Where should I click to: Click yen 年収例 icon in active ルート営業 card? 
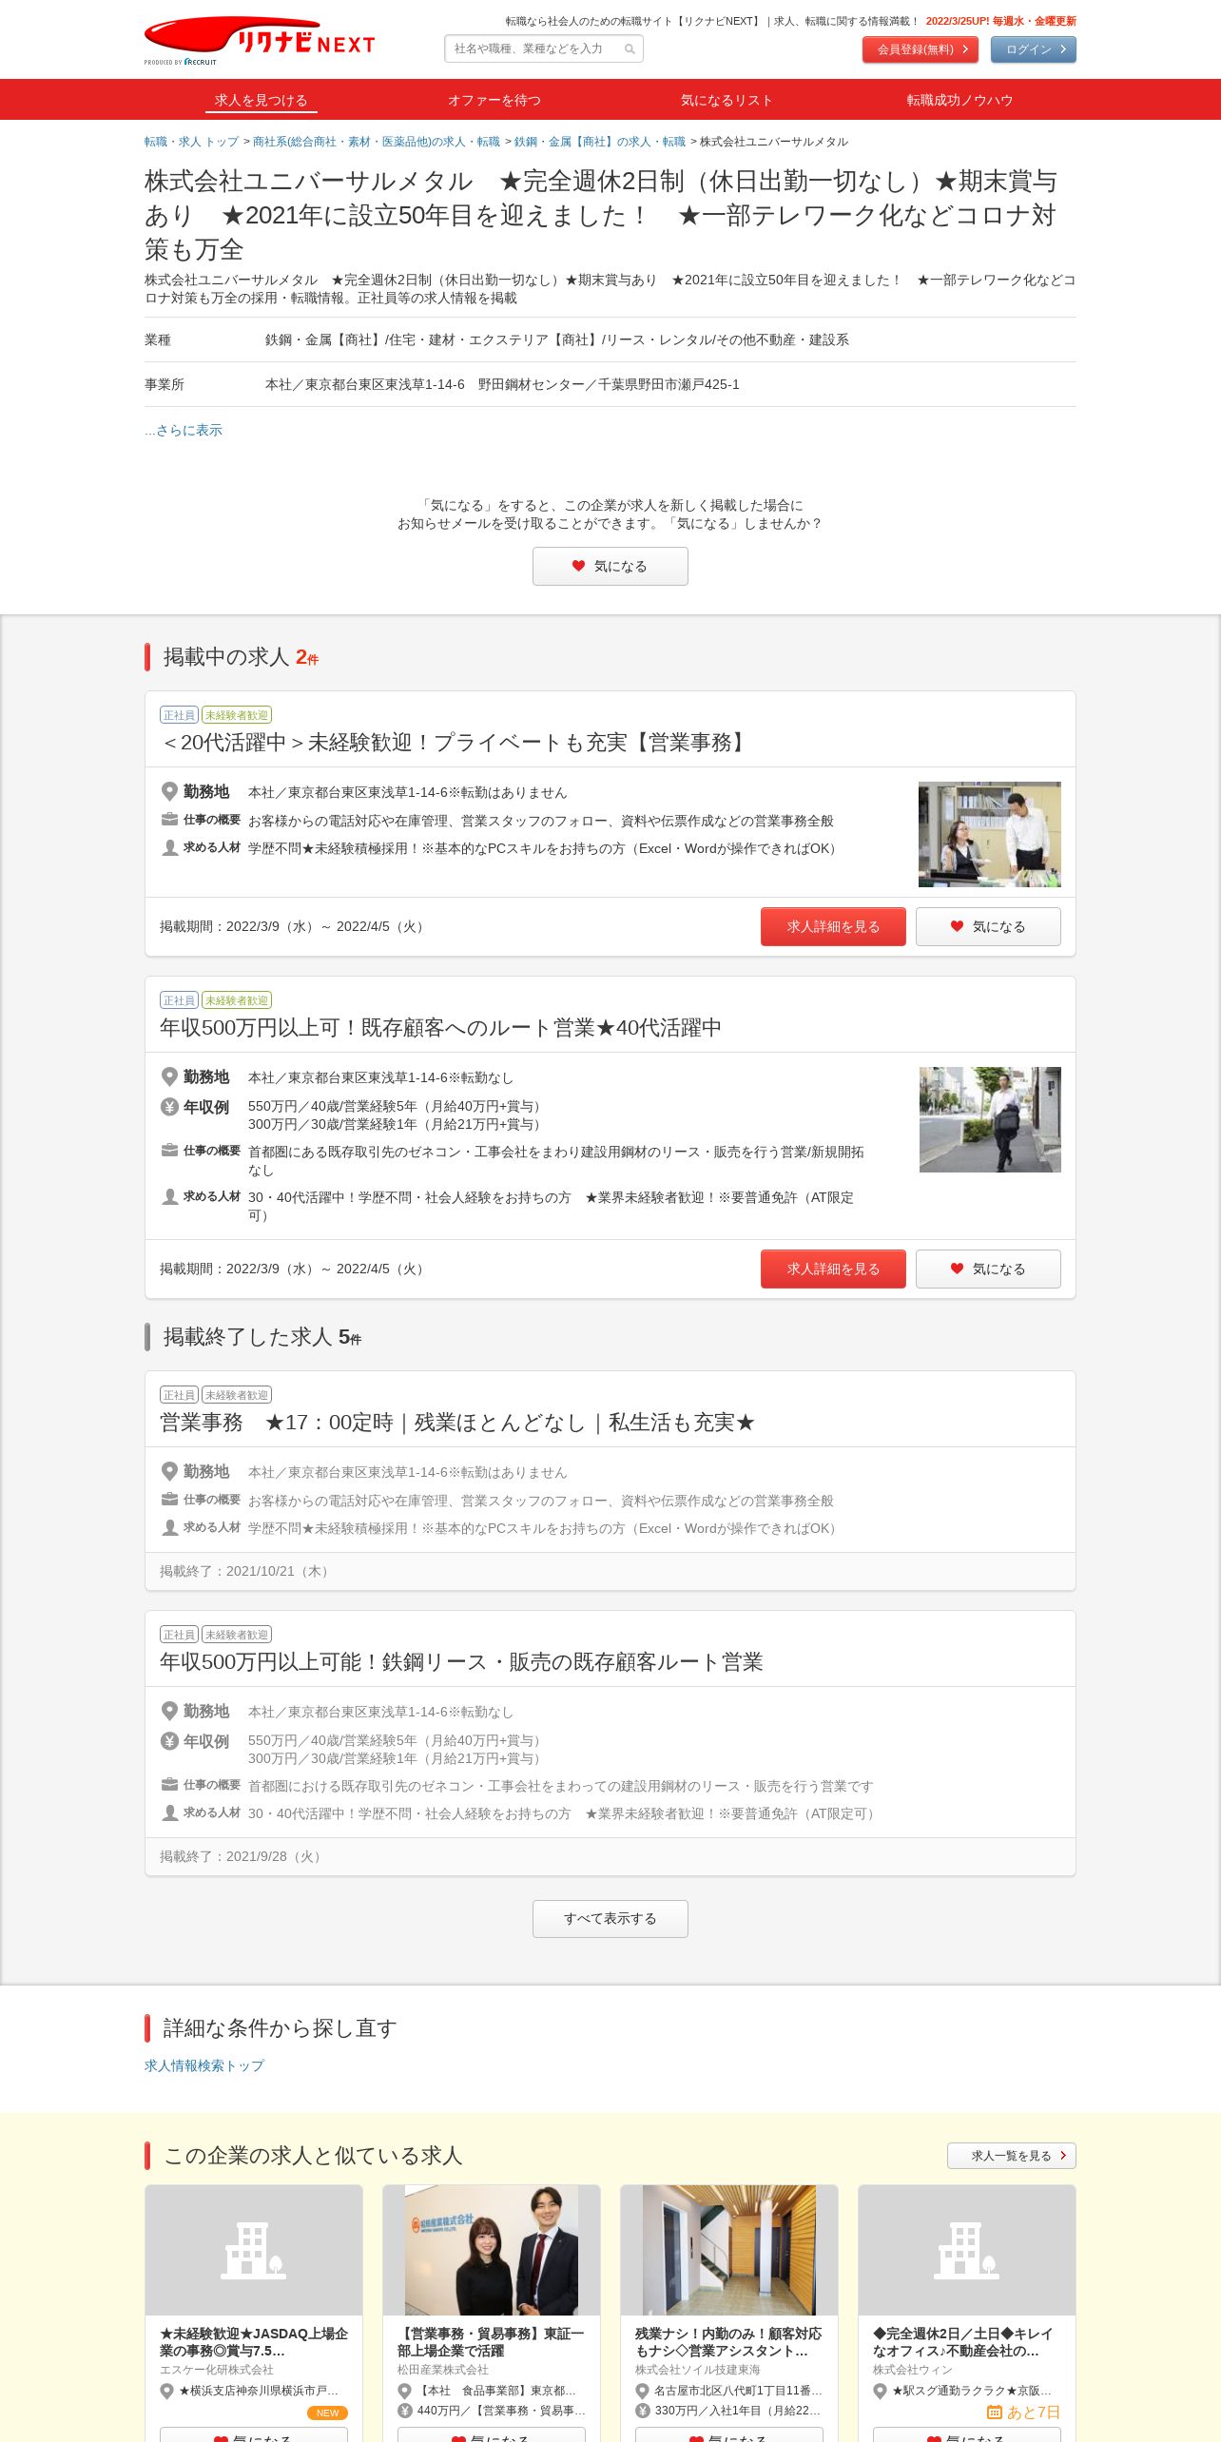(169, 1107)
